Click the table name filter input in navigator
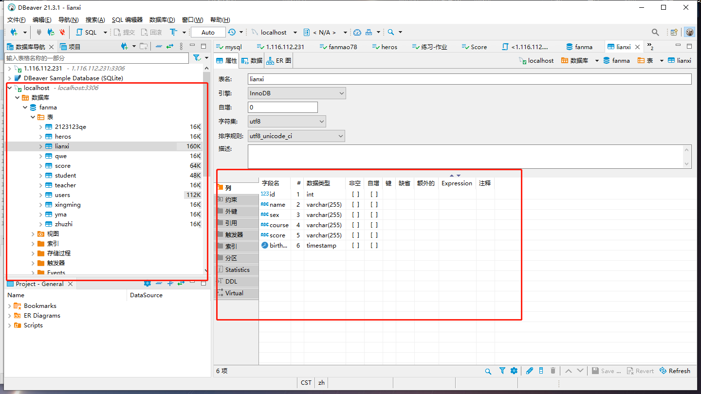This screenshot has height=394, width=701. tap(96, 58)
